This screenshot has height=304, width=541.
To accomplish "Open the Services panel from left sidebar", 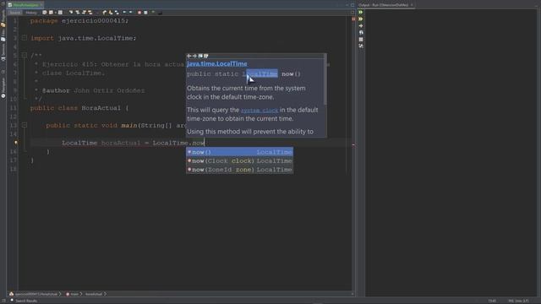I will [x=3, y=52].
